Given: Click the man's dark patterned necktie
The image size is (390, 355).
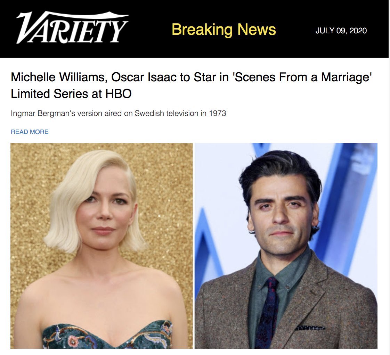Looking at the screenshot, I should tap(267, 313).
